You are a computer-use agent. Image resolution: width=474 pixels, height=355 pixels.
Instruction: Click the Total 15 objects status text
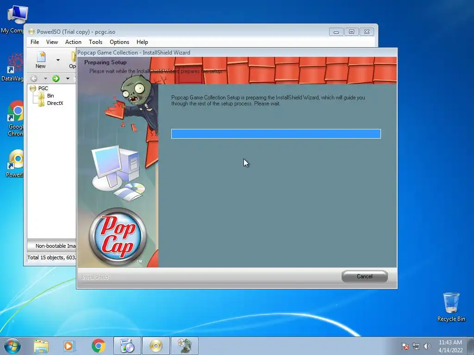[x=52, y=257]
